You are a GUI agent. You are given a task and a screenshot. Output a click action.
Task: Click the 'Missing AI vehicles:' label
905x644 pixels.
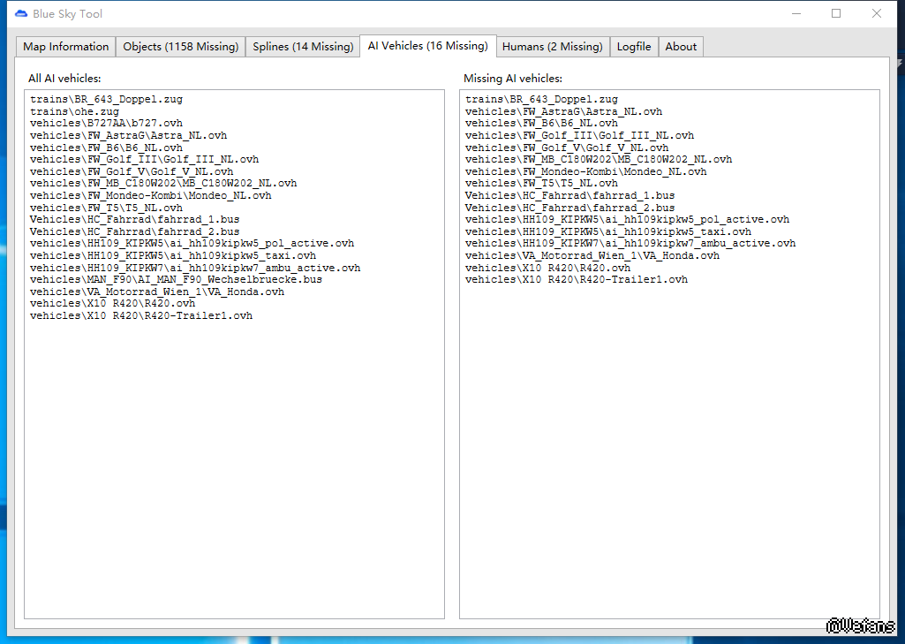[x=513, y=78]
